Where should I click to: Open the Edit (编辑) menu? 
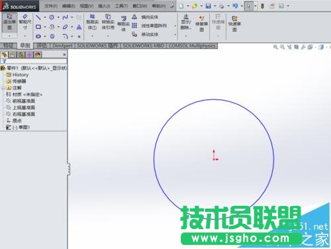pyautogui.click(x=69, y=6)
